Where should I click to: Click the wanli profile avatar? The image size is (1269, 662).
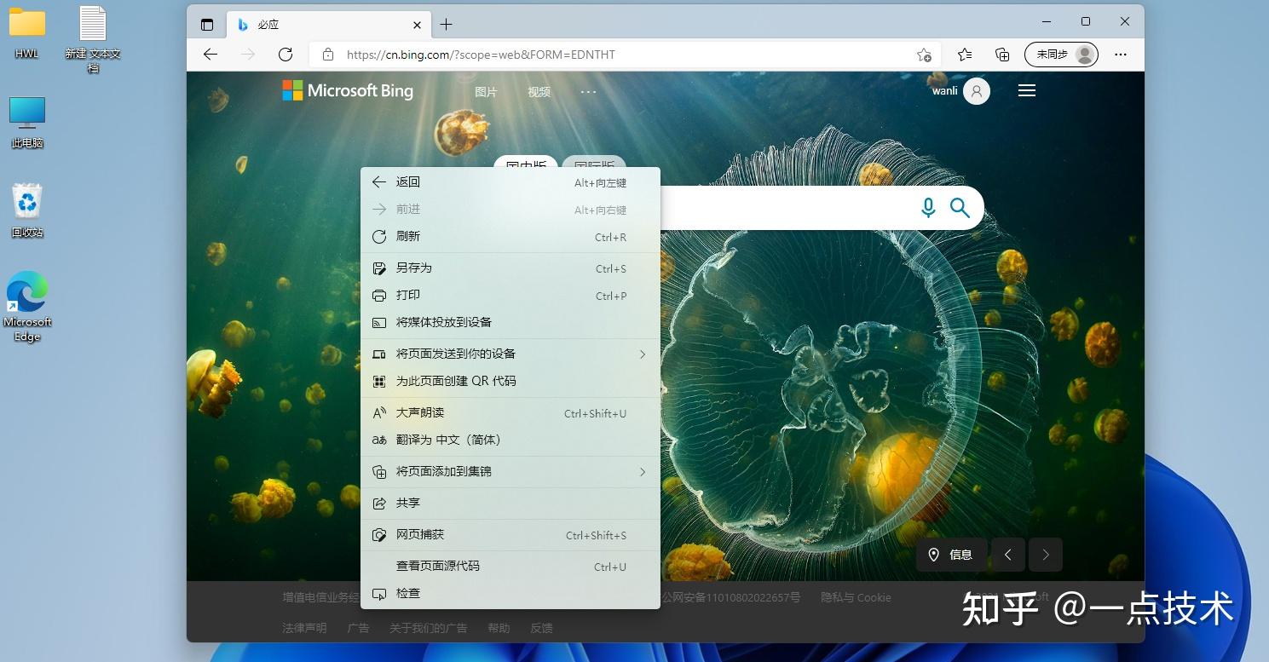coord(977,90)
